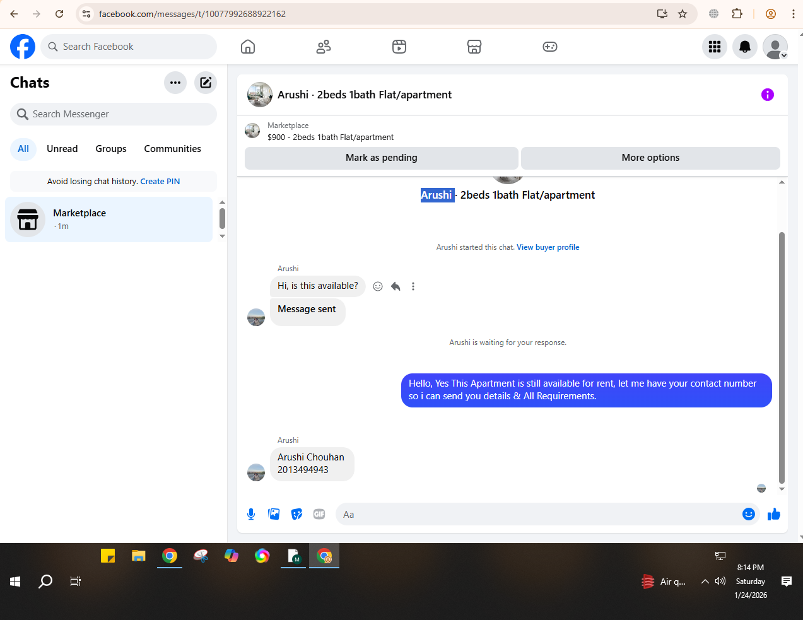Viewport: 803px width, 620px height.
Task: Click the 'Arushi Chouhan 2013494943' message
Action: (312, 464)
